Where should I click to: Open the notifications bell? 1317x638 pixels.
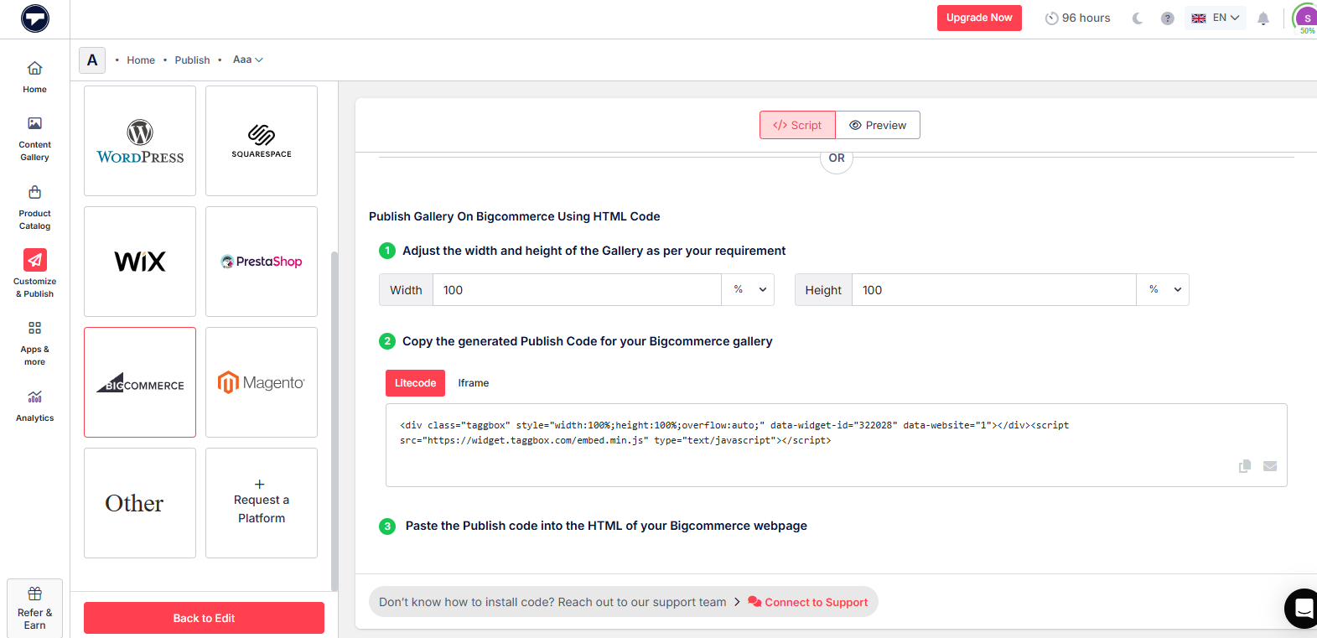(1263, 18)
